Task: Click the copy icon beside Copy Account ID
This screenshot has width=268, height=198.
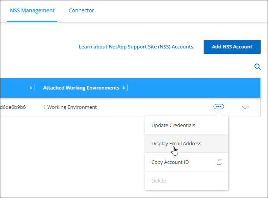Action: (220, 162)
